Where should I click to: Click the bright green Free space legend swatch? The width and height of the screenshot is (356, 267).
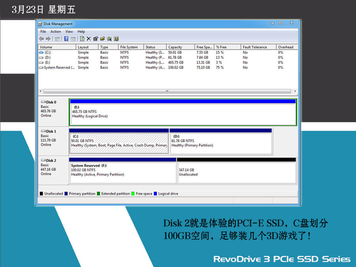click(x=133, y=194)
